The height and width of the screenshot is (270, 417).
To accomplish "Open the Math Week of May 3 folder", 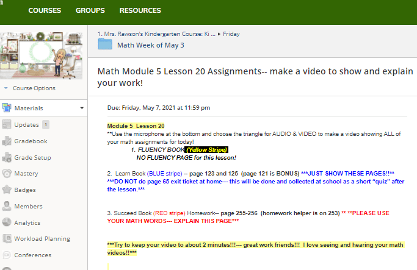I will click(x=151, y=45).
